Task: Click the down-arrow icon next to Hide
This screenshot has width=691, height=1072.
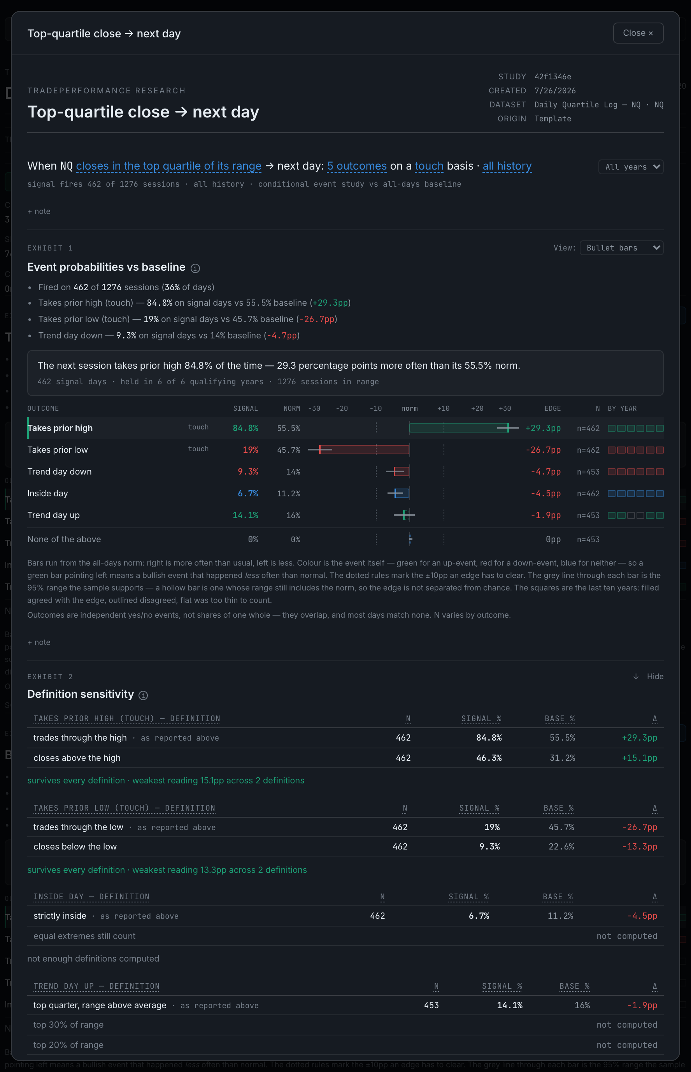Action: pyautogui.click(x=636, y=676)
